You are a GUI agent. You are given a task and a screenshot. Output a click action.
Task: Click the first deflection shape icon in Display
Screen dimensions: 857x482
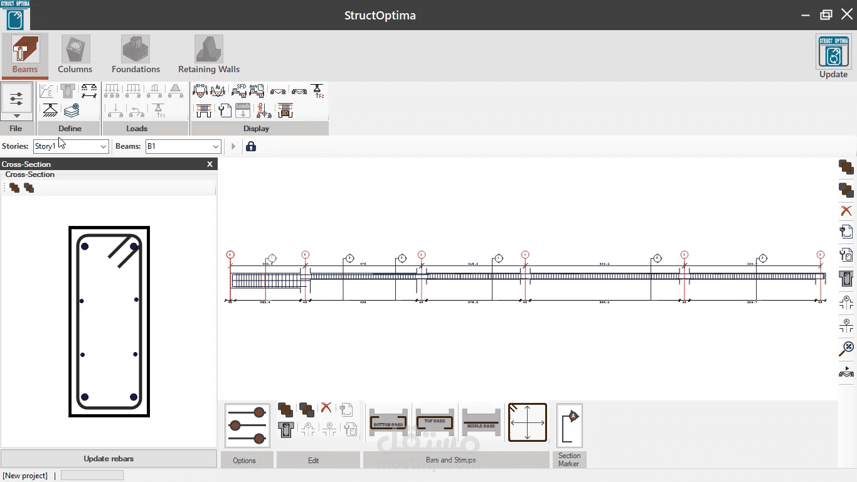(x=278, y=91)
